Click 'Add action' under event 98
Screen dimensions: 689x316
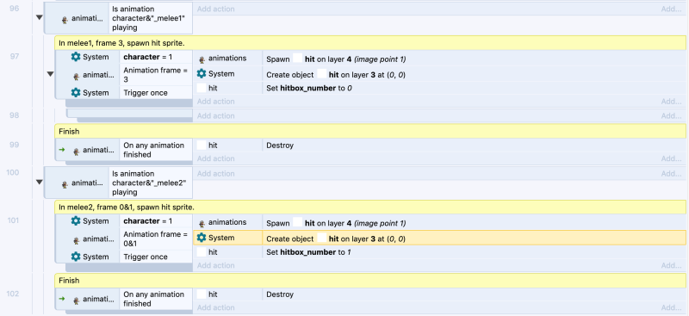(x=216, y=116)
